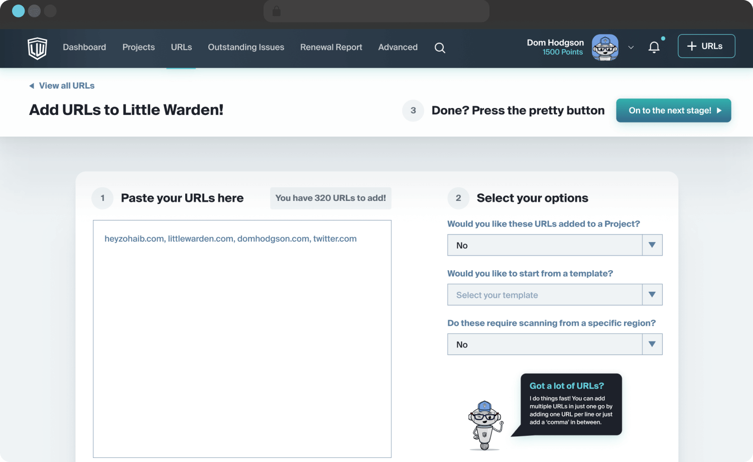Expand the Project dropdown showing No
Screen dimensions: 753x462
tap(555, 245)
